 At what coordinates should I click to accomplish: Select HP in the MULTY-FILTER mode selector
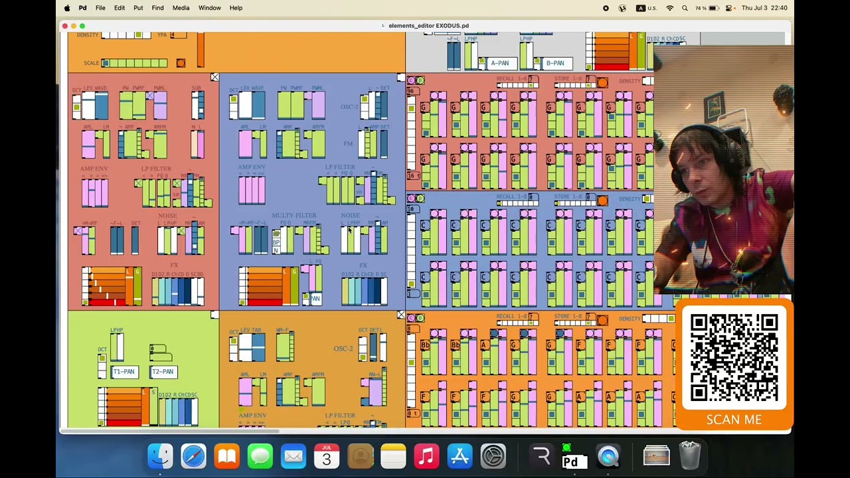[x=276, y=234]
